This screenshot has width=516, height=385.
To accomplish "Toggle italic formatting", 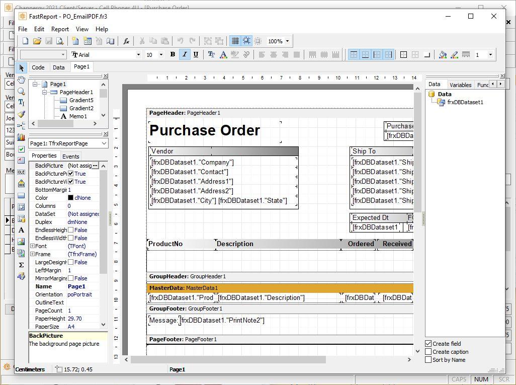I will pos(184,54).
